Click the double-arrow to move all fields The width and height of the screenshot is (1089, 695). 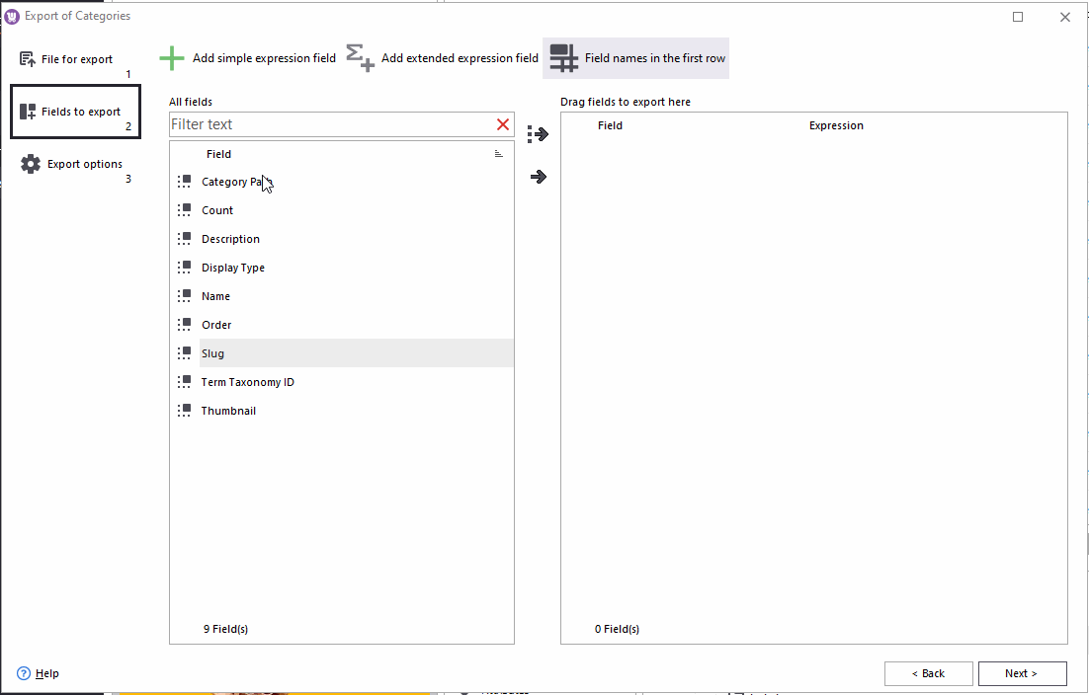pyautogui.click(x=537, y=134)
